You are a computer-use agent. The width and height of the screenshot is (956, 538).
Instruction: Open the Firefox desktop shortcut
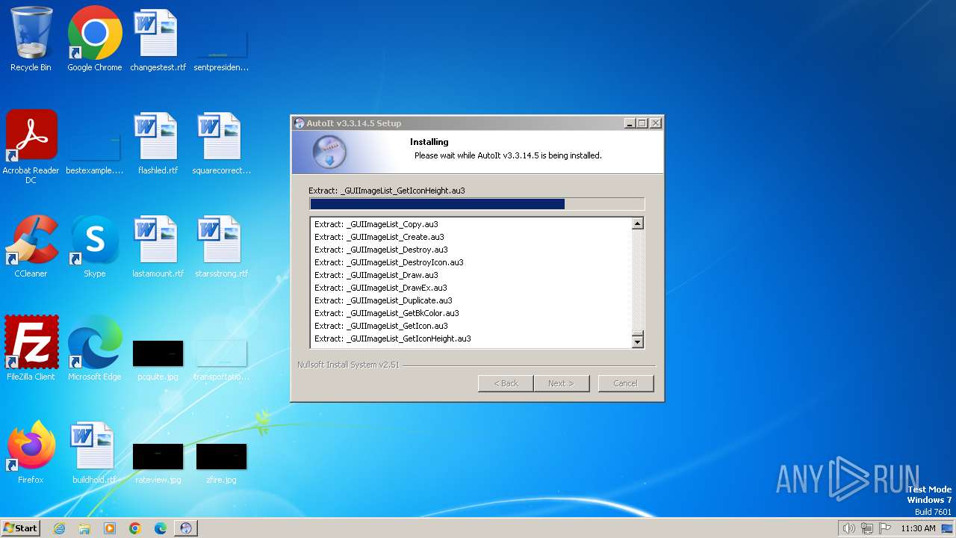tap(31, 451)
